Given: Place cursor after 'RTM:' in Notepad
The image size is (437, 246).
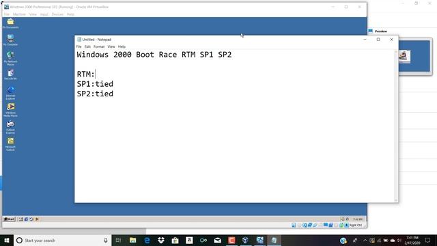Looking at the screenshot, I should [95, 74].
